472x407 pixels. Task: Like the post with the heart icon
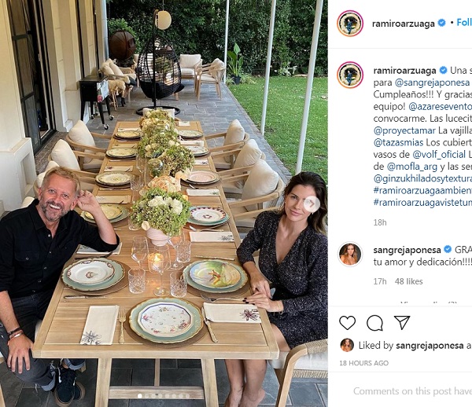348,323
